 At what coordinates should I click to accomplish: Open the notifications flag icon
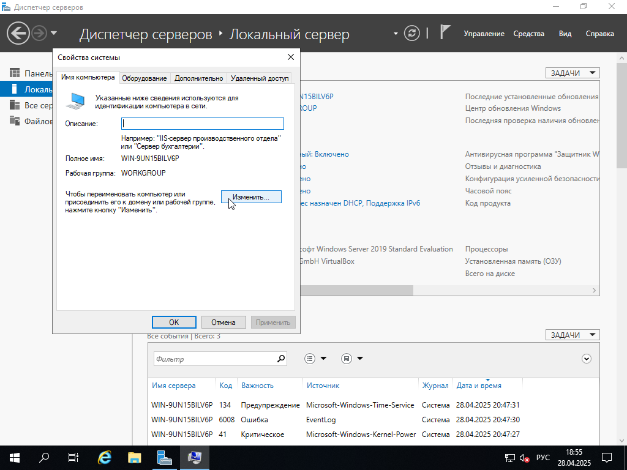pos(445,32)
